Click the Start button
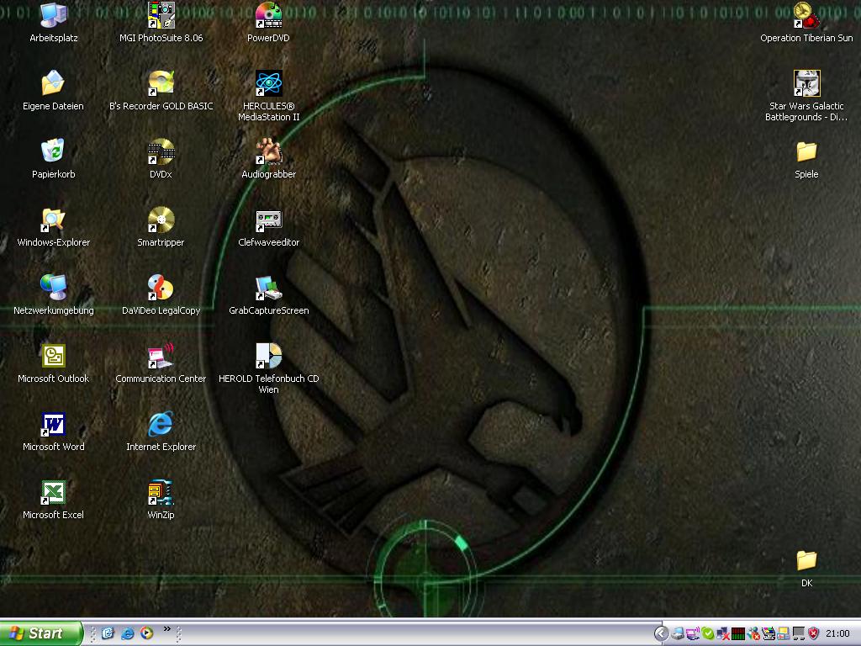The image size is (861, 646). click(x=40, y=633)
